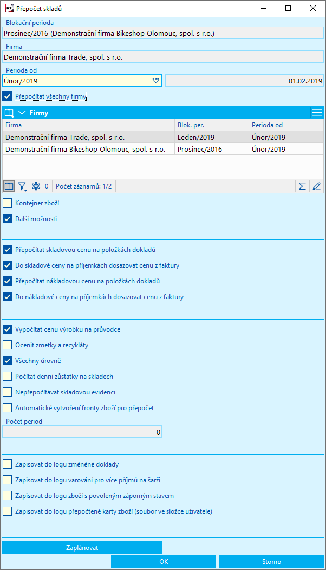Toggle Do nákladové ceny na příjemkách checkbox

7,297
